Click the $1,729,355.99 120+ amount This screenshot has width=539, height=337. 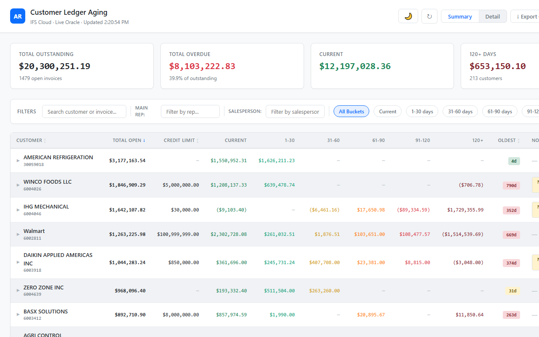(x=465, y=210)
